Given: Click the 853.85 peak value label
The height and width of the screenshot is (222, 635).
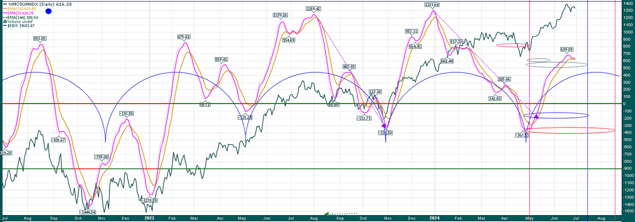Looking at the screenshot, I should tap(40, 39).
